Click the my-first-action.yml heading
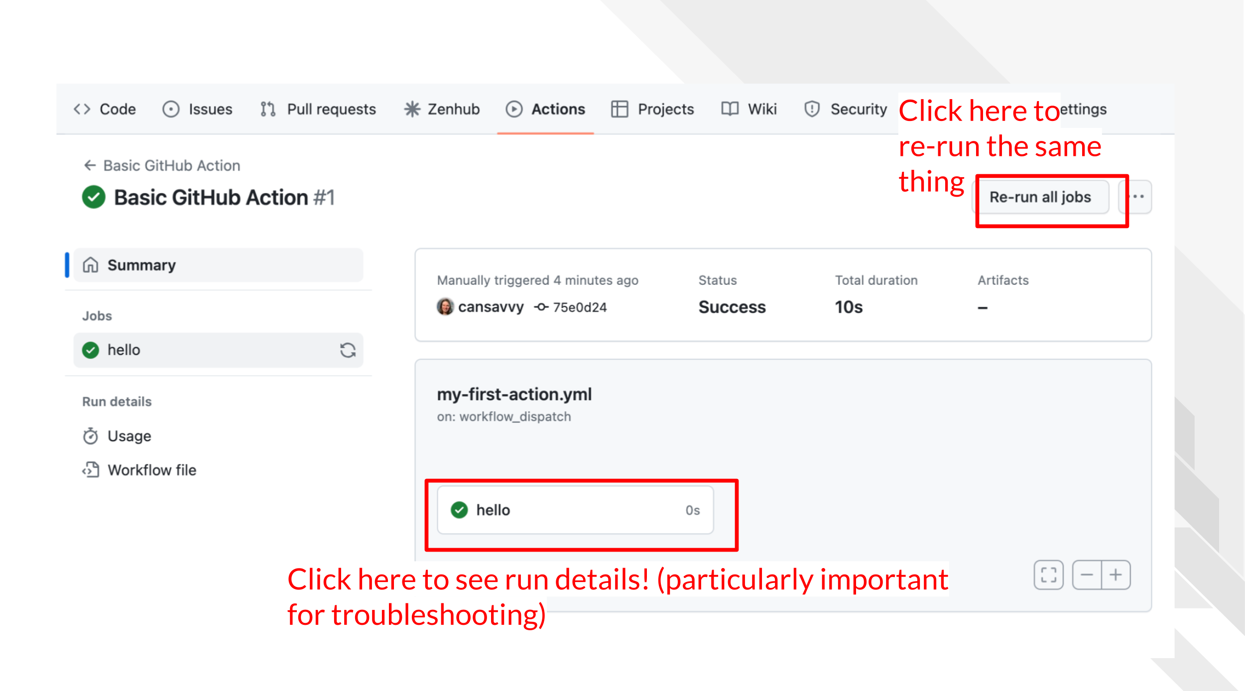This screenshot has width=1245, height=691. pos(514,394)
